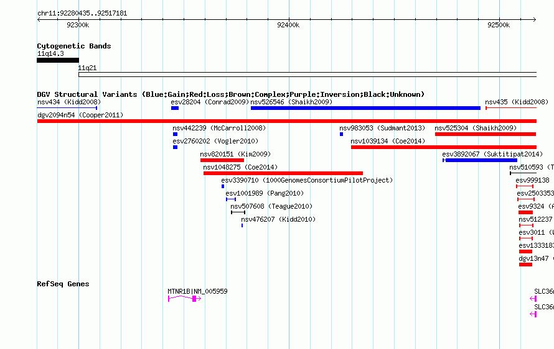Click the nsv510593 black line glyph
The height and width of the screenshot is (349, 554).
523,173
